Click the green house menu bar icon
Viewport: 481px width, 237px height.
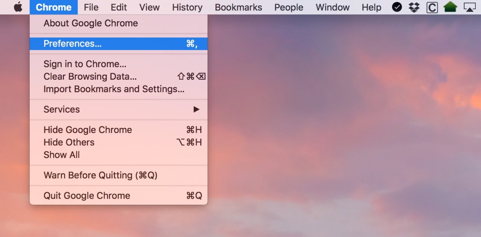(450, 7)
